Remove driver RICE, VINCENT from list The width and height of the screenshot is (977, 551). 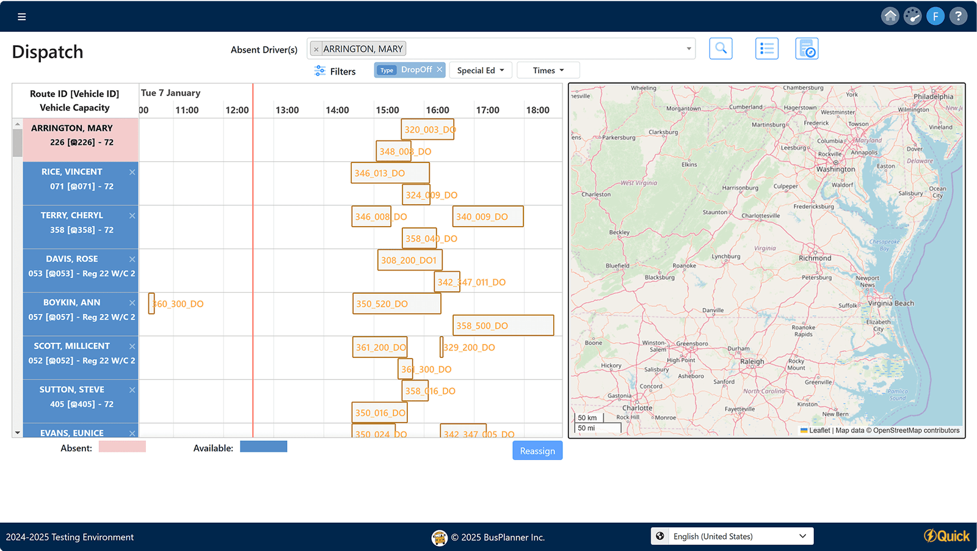[x=132, y=172]
